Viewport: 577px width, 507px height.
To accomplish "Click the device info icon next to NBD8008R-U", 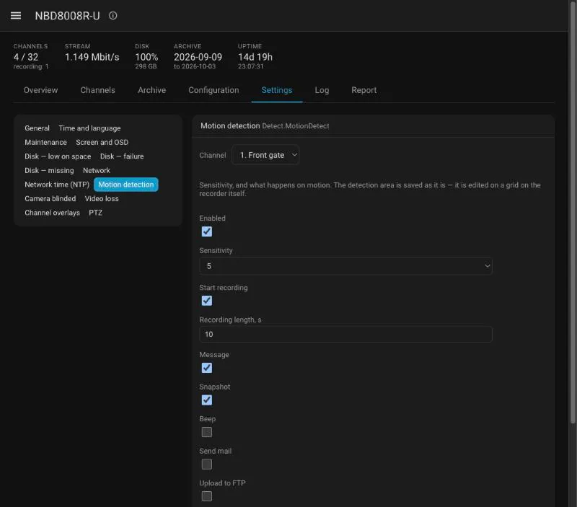I will point(113,15).
